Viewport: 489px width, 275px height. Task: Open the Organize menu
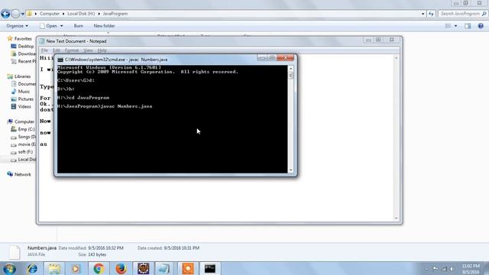(17, 26)
